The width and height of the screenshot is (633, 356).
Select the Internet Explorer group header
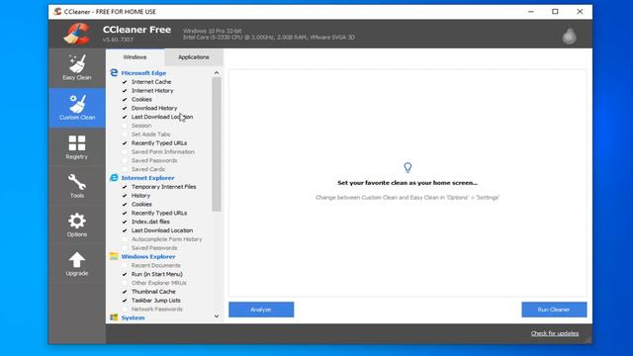[x=147, y=178]
